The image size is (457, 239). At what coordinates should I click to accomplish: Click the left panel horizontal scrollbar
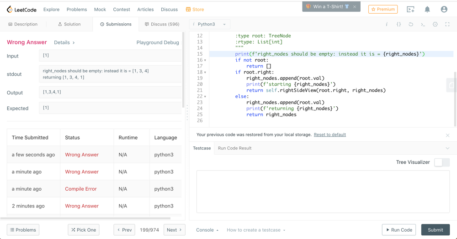coord(85,218)
